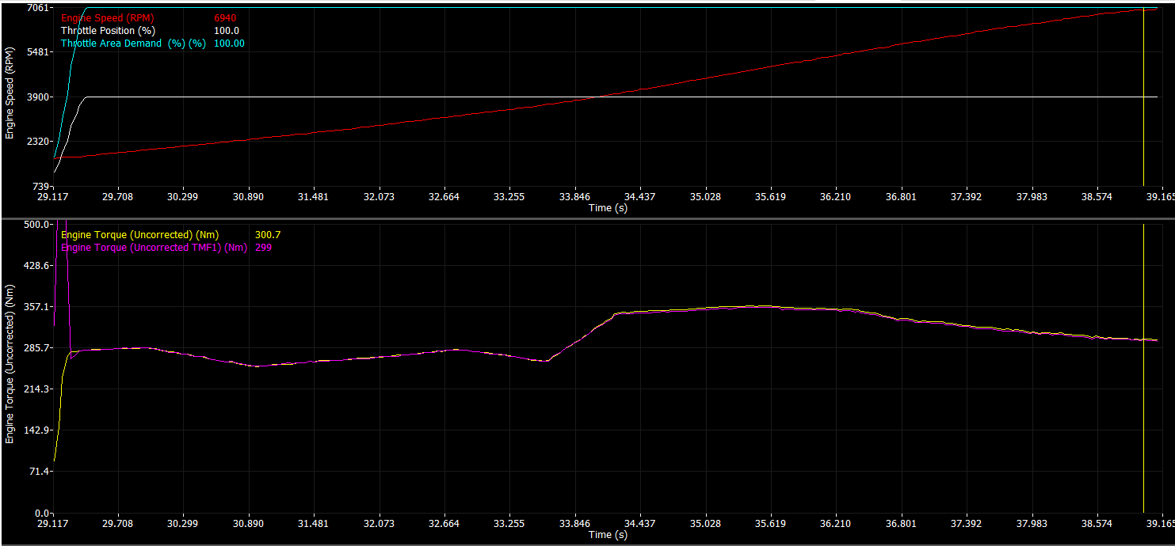
Task: Click the 3900 tick on the RPM axis
Action: 39,97
